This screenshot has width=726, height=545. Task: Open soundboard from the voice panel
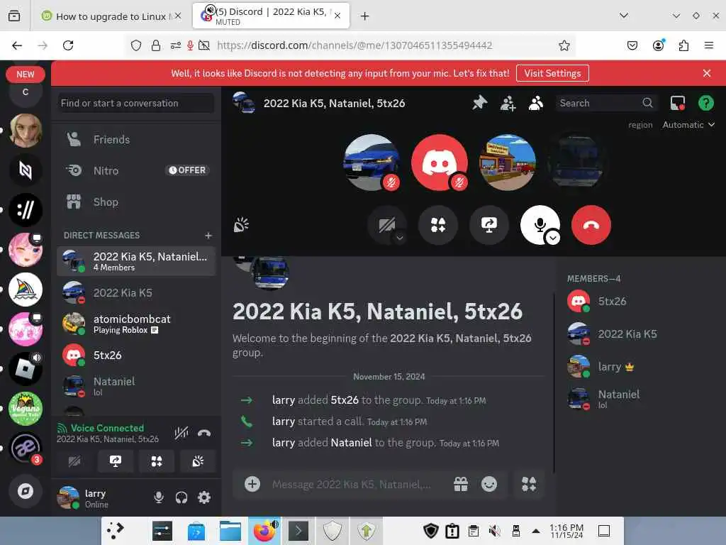click(x=198, y=461)
